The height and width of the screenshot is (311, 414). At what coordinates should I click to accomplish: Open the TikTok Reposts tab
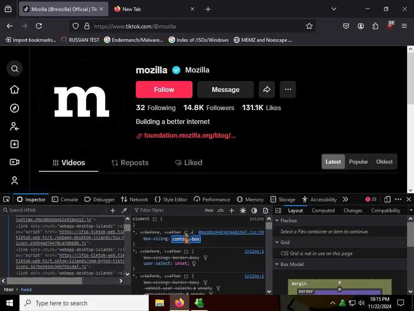(x=130, y=163)
